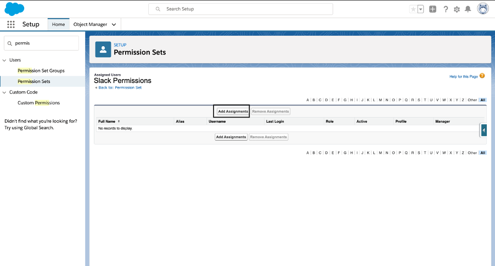Click the SETUP breadcrumb link
This screenshot has width=495, height=266.
pos(120,45)
